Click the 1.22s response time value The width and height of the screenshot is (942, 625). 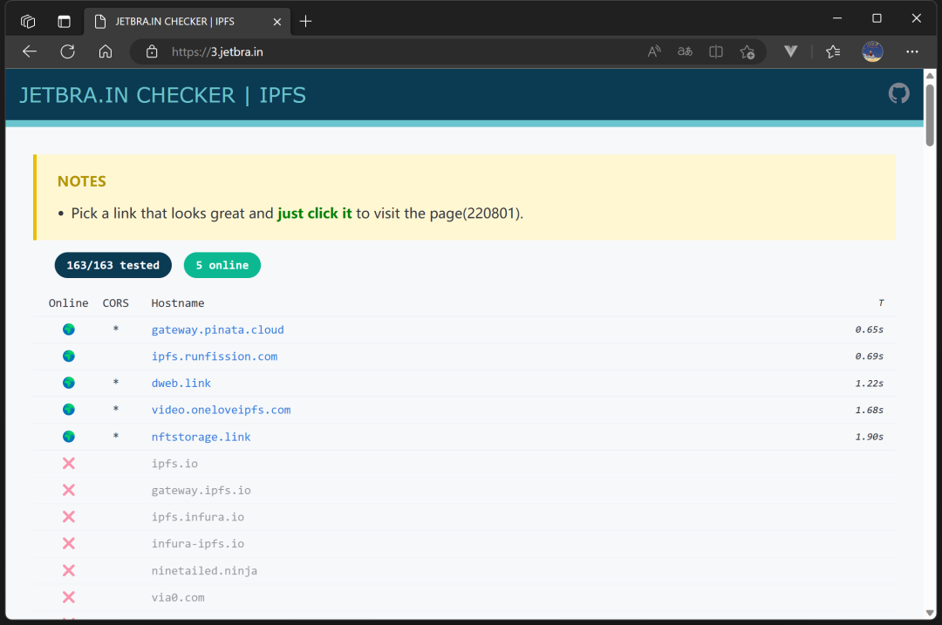coord(870,383)
